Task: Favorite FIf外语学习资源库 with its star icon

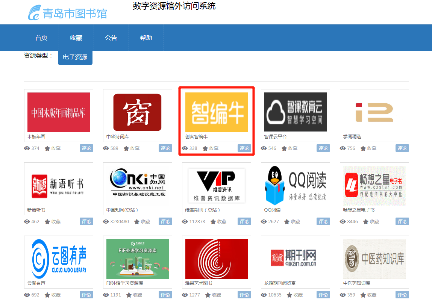Action: (x=129, y=295)
